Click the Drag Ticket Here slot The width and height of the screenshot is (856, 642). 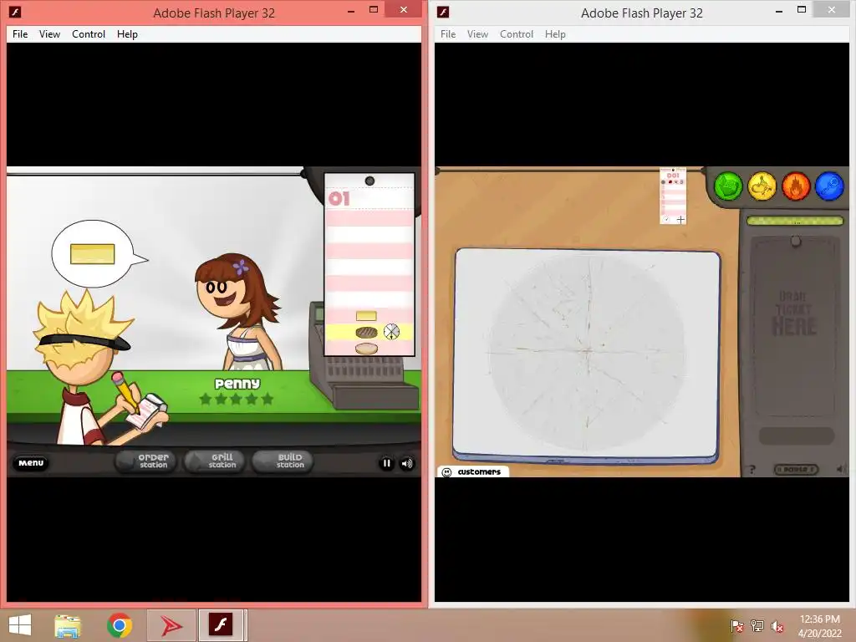pyautogui.click(x=794, y=325)
